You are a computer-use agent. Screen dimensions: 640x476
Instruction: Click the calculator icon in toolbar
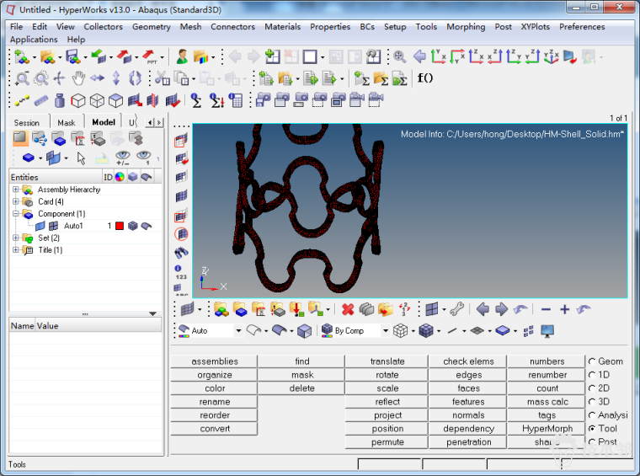click(x=236, y=100)
